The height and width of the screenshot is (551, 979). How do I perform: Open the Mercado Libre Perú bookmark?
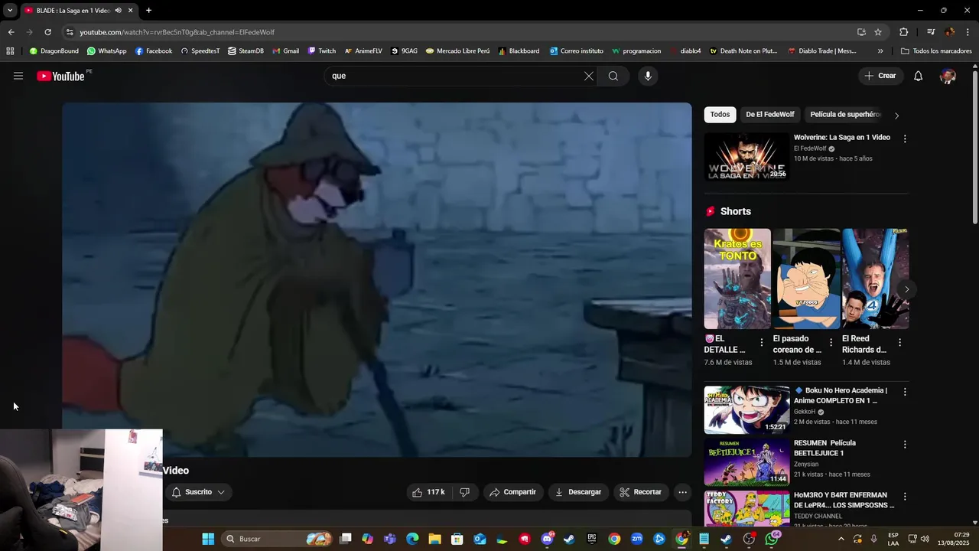[x=457, y=51]
